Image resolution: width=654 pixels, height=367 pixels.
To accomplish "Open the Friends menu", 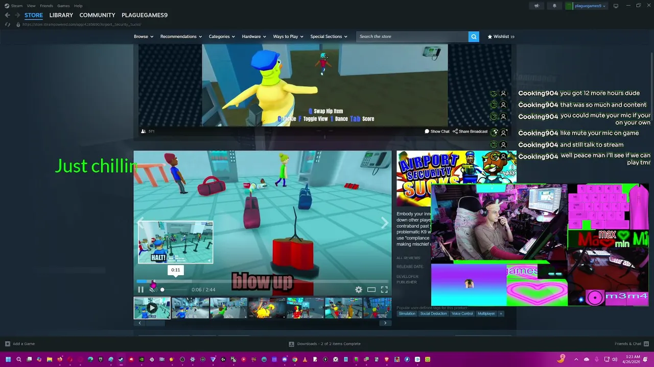I will tap(46, 6).
